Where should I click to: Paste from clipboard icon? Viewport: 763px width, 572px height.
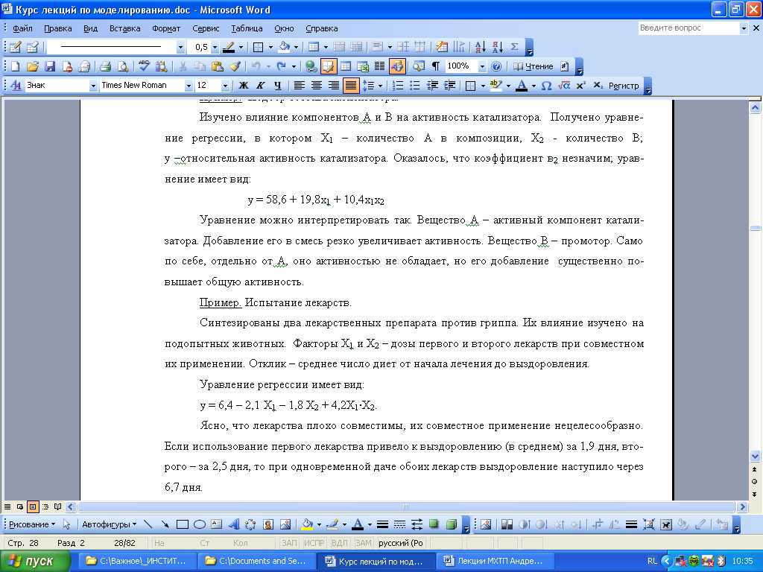(x=218, y=66)
